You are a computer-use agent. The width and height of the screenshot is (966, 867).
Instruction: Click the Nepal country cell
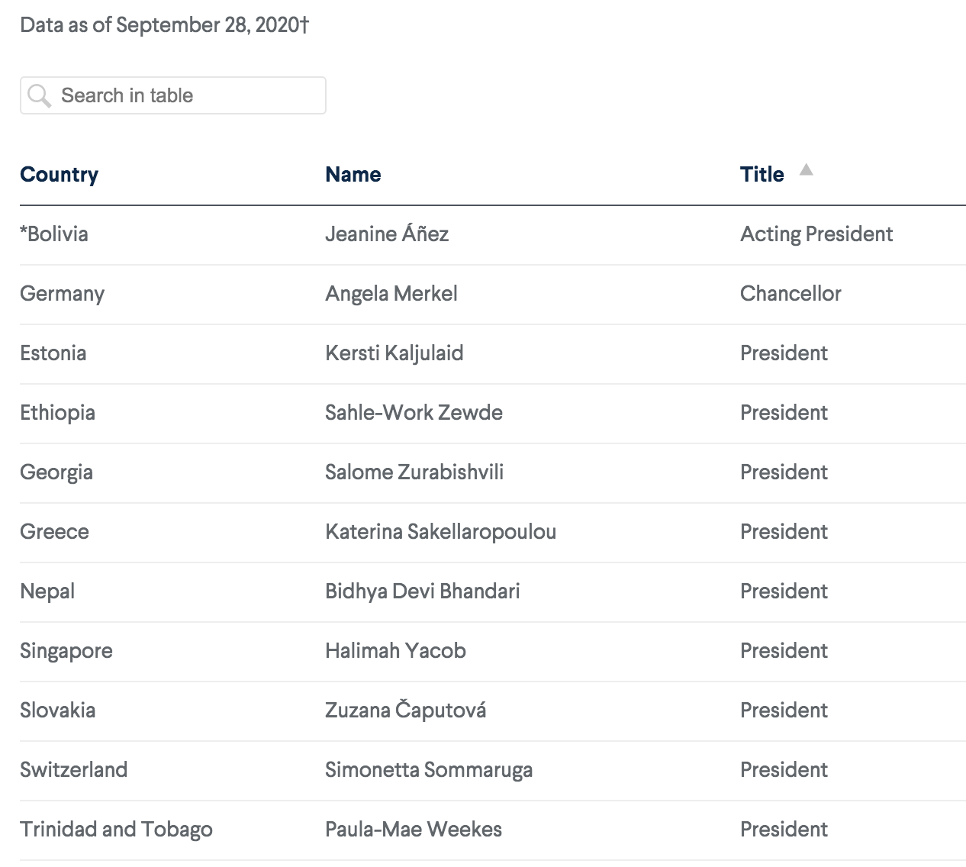point(47,591)
